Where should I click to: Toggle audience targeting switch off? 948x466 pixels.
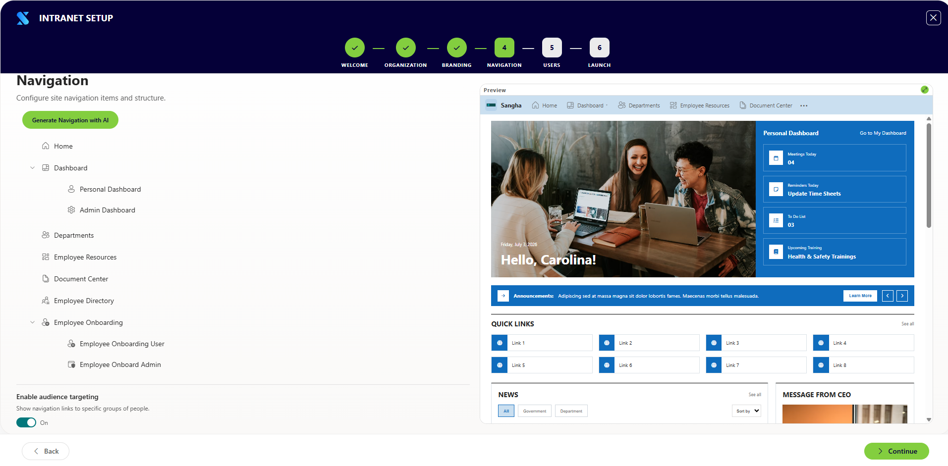(x=26, y=422)
